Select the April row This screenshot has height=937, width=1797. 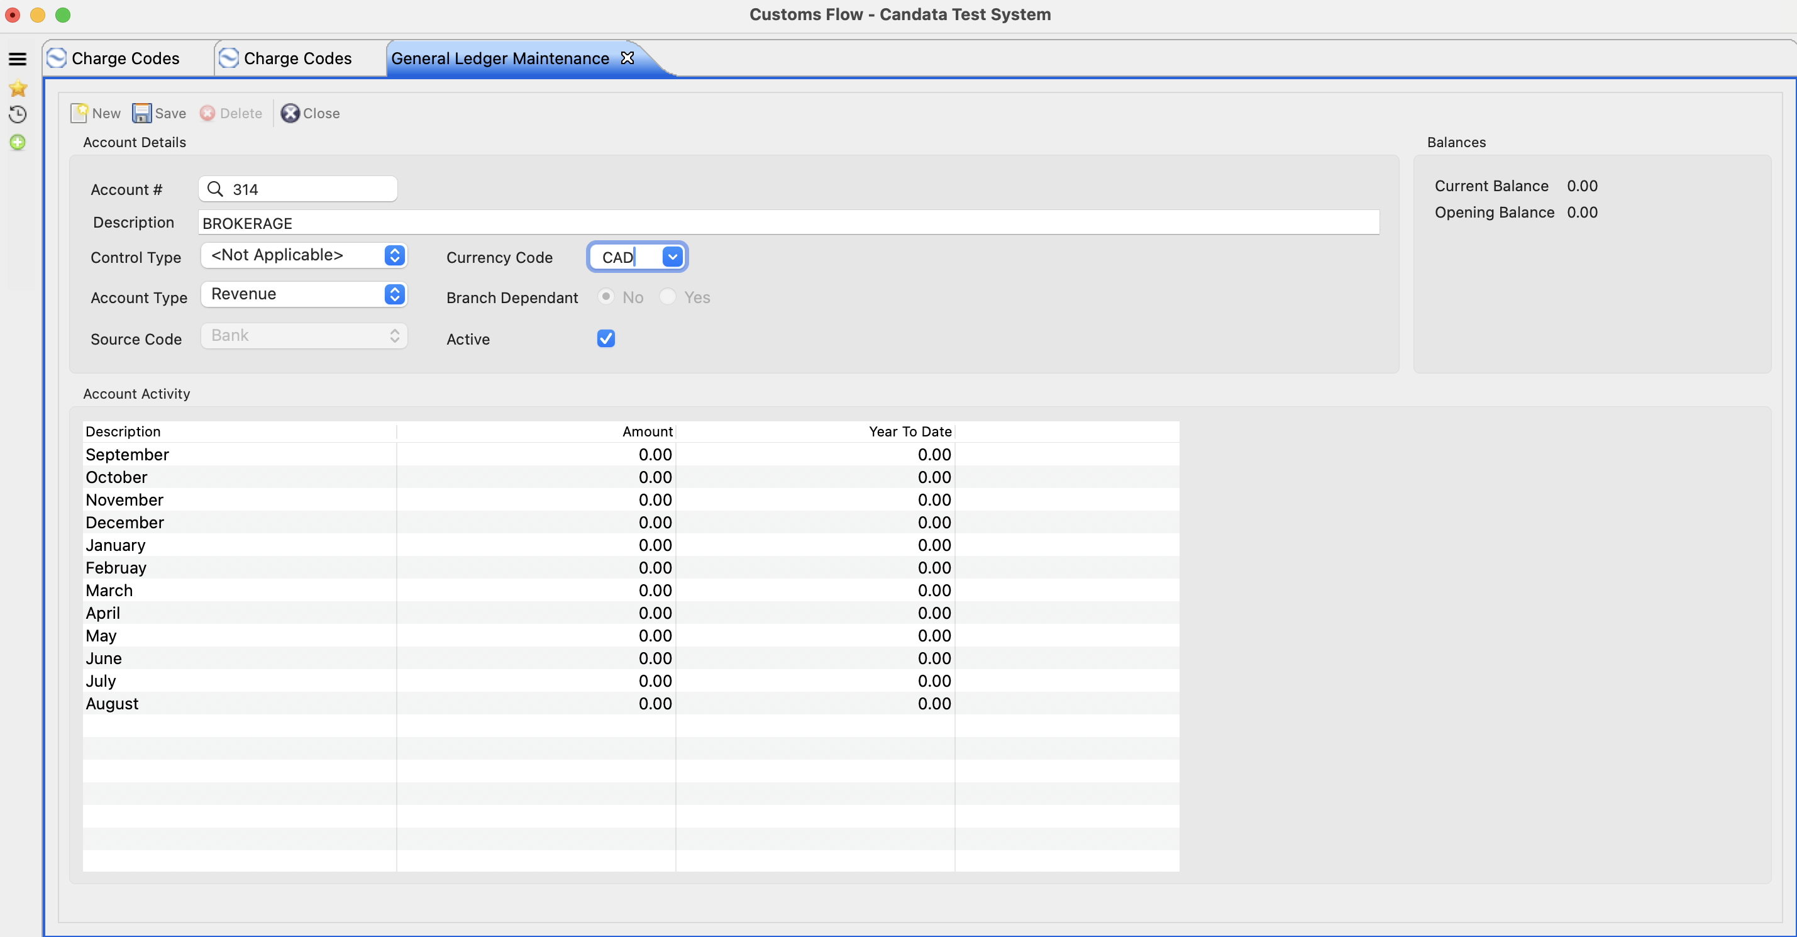631,613
